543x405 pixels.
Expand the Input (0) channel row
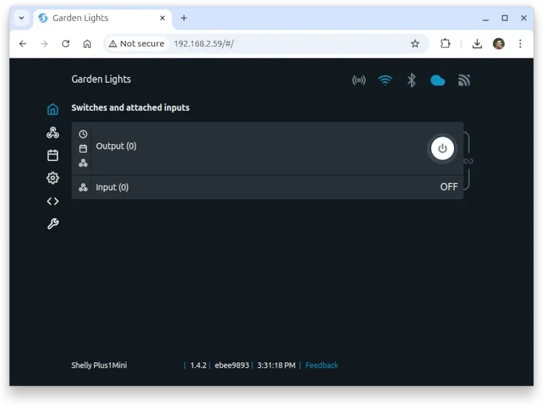click(238, 187)
